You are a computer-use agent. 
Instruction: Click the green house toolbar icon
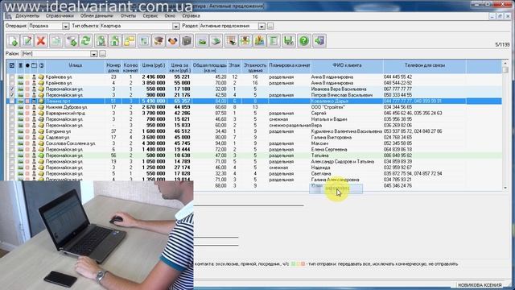point(115,41)
